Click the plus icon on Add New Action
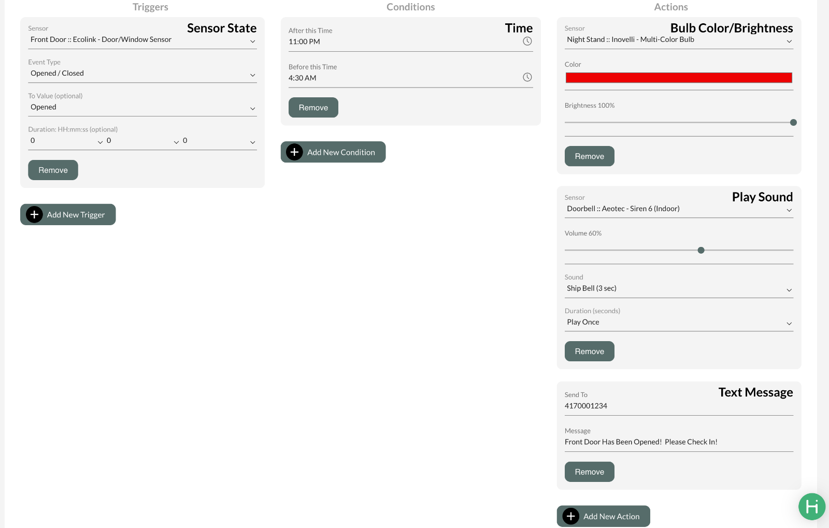 (x=570, y=516)
